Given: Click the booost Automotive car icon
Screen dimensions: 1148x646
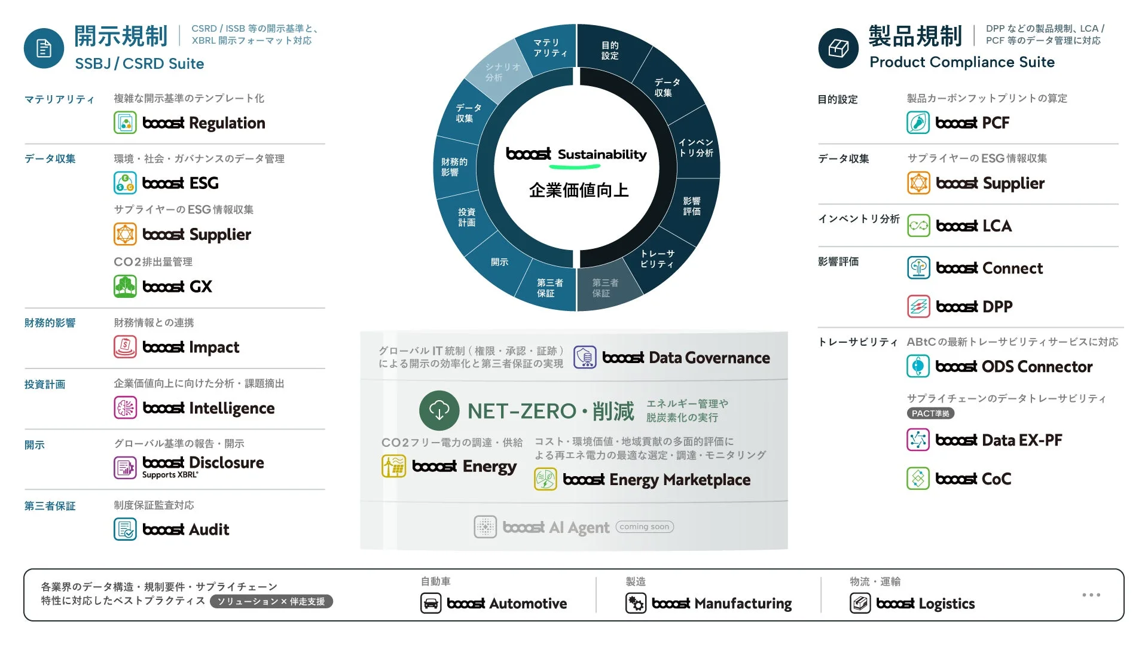Looking at the screenshot, I should point(430,603).
